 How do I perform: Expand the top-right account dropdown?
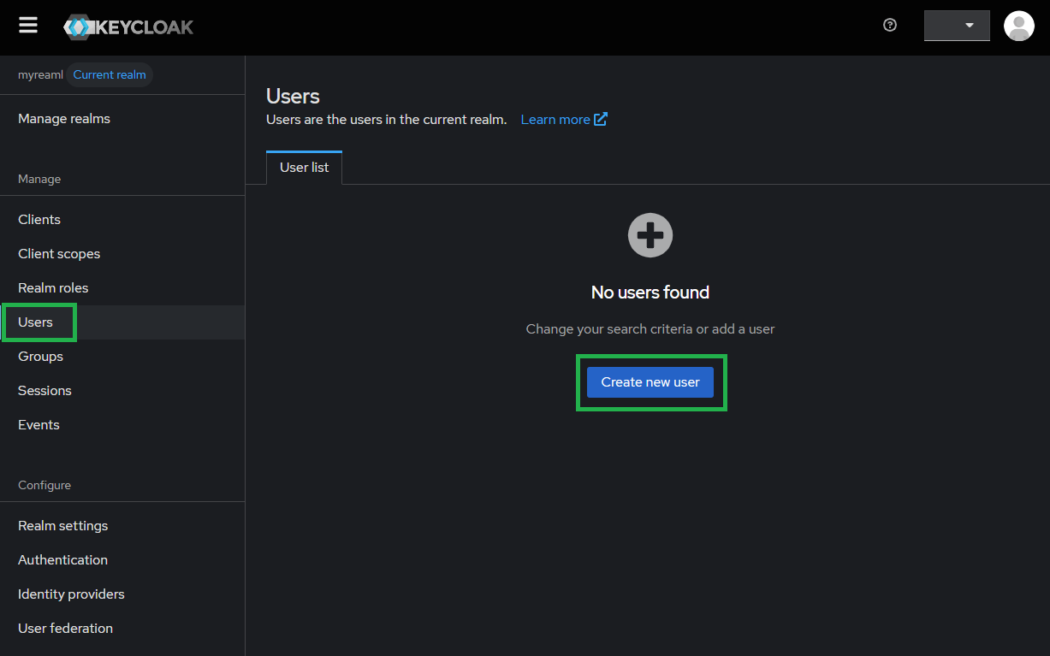click(957, 26)
